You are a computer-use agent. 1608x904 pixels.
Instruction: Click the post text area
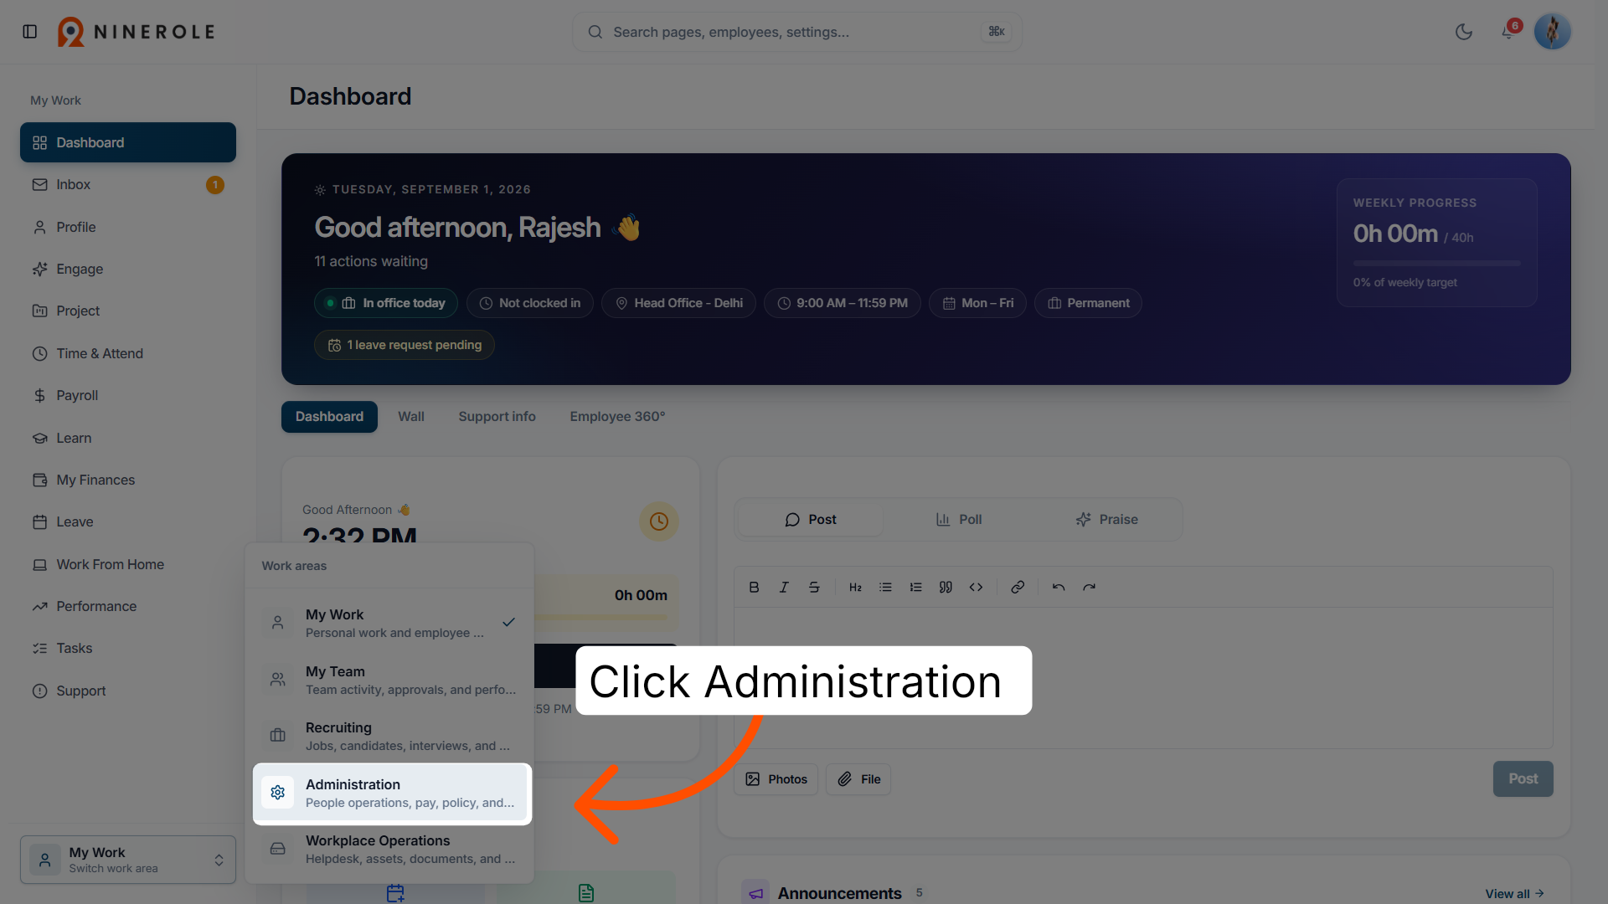click(1143, 678)
